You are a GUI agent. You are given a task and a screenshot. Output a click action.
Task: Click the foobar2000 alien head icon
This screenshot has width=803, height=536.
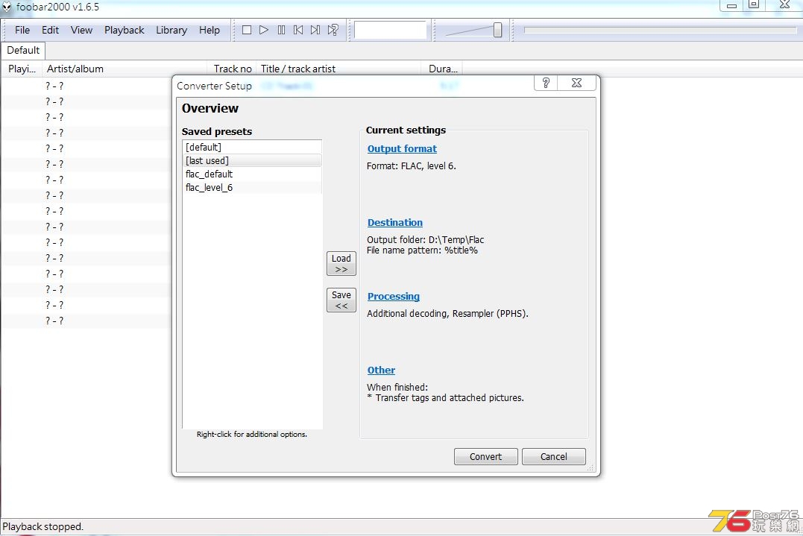[7, 7]
